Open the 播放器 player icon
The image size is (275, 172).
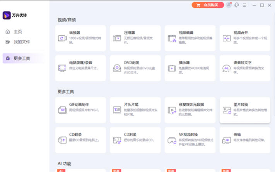pyautogui.click(x=172, y=68)
